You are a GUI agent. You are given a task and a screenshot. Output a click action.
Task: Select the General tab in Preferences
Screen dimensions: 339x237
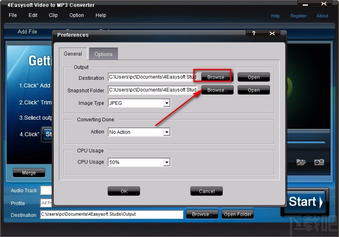click(73, 54)
